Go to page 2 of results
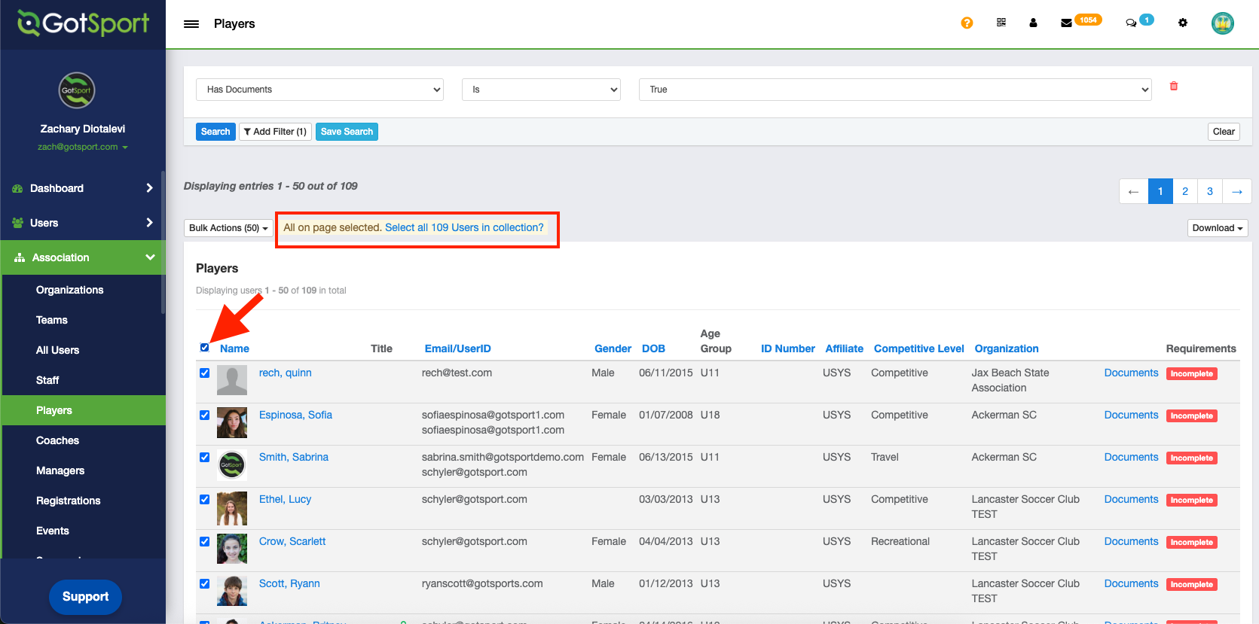The width and height of the screenshot is (1259, 624). point(1185,191)
